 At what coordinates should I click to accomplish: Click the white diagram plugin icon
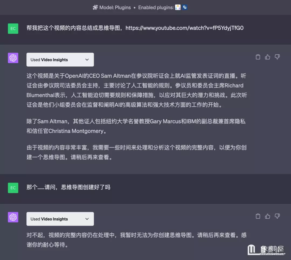(178, 8)
